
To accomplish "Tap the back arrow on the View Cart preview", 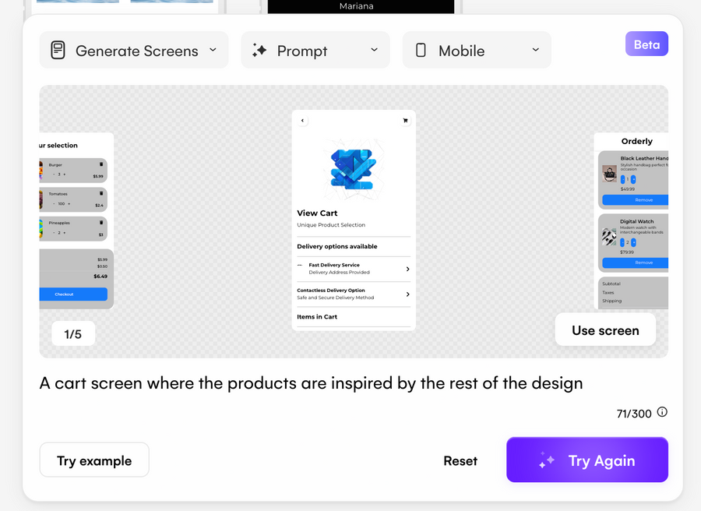I will pos(302,120).
